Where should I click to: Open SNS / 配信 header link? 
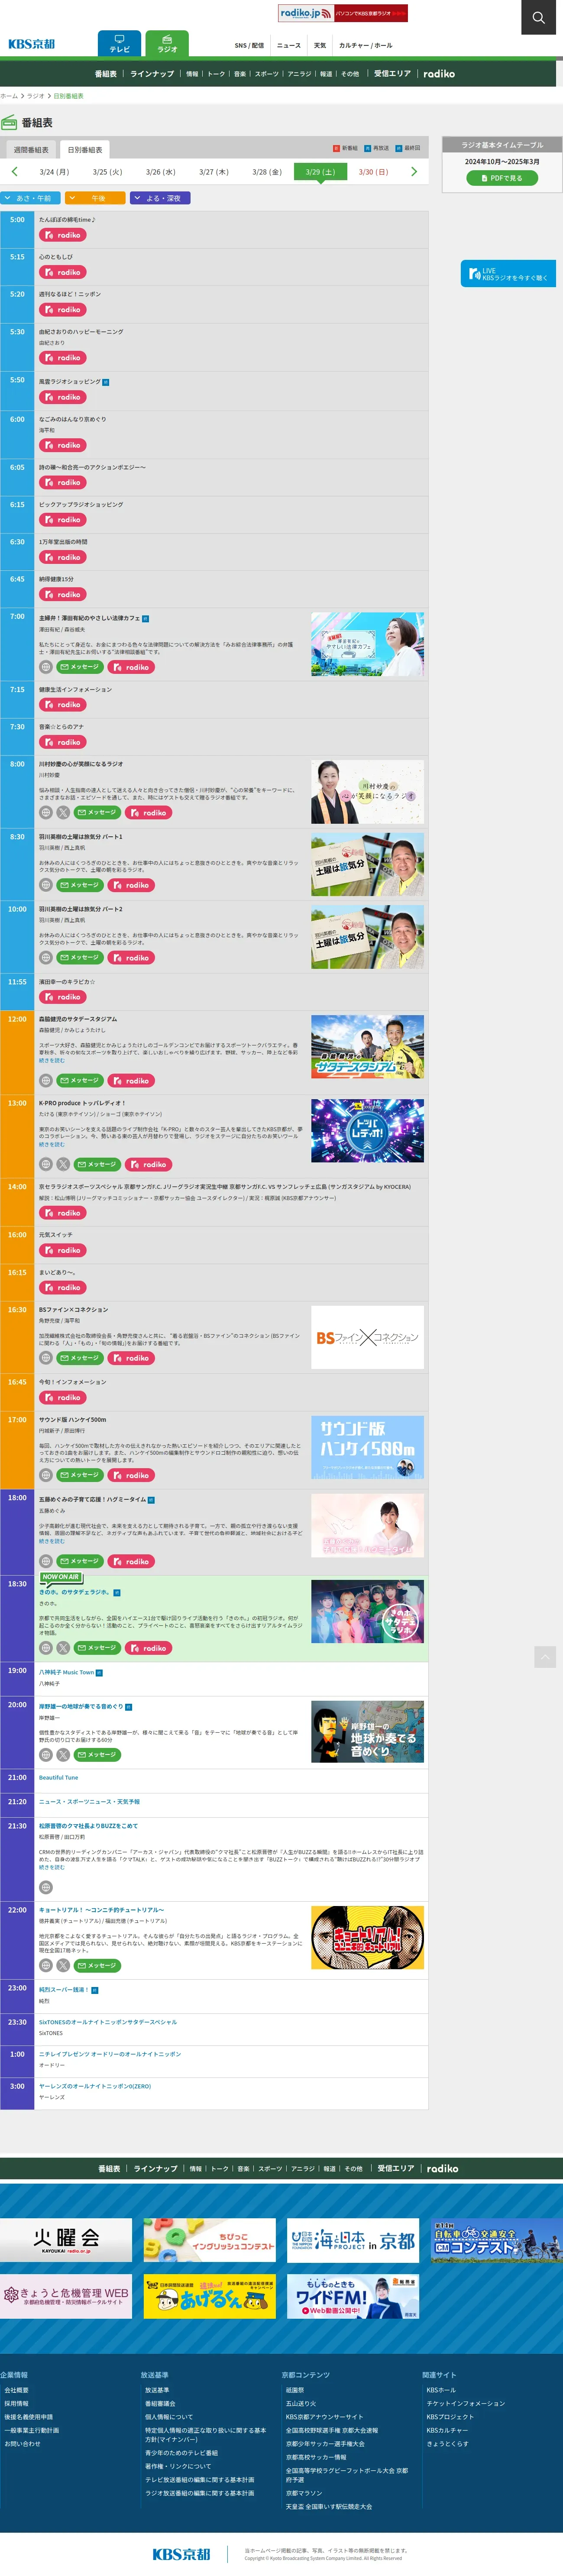point(249,45)
